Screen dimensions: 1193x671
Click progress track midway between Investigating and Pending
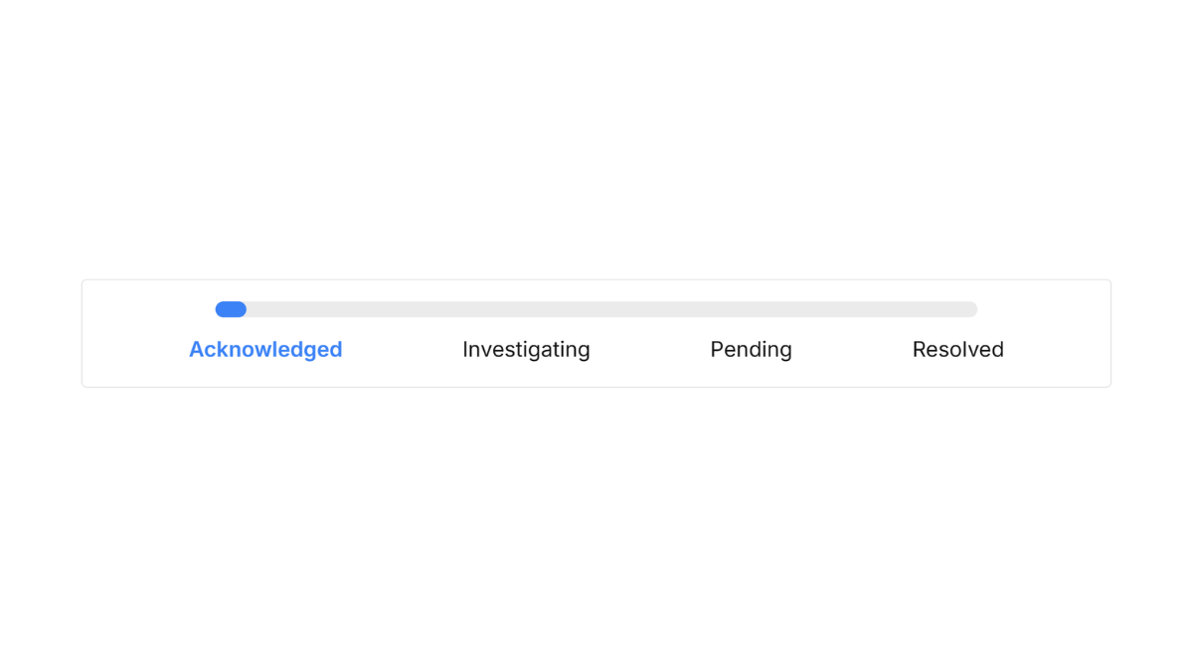point(638,309)
